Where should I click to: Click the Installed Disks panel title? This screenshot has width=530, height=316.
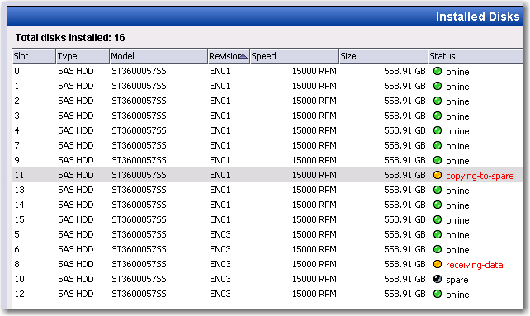pyautogui.click(x=477, y=17)
